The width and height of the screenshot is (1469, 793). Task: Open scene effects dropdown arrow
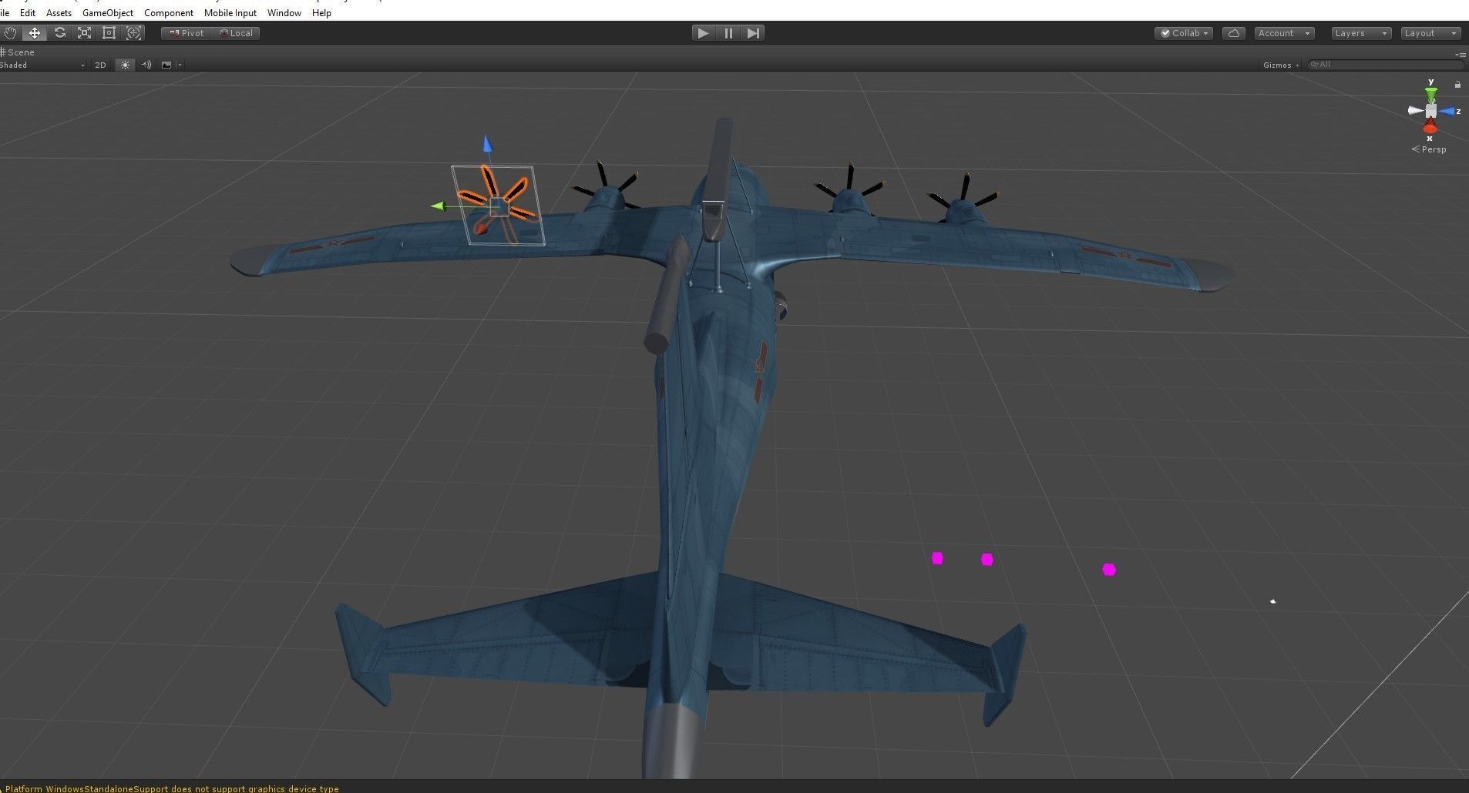(x=180, y=65)
